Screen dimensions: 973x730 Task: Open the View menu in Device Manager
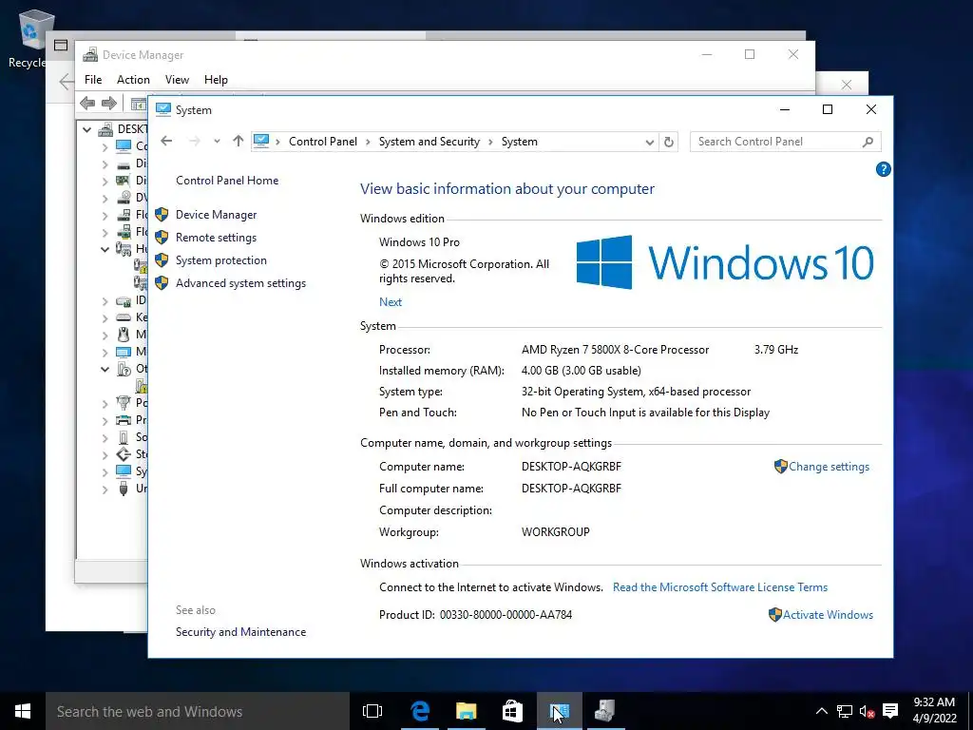coord(177,80)
